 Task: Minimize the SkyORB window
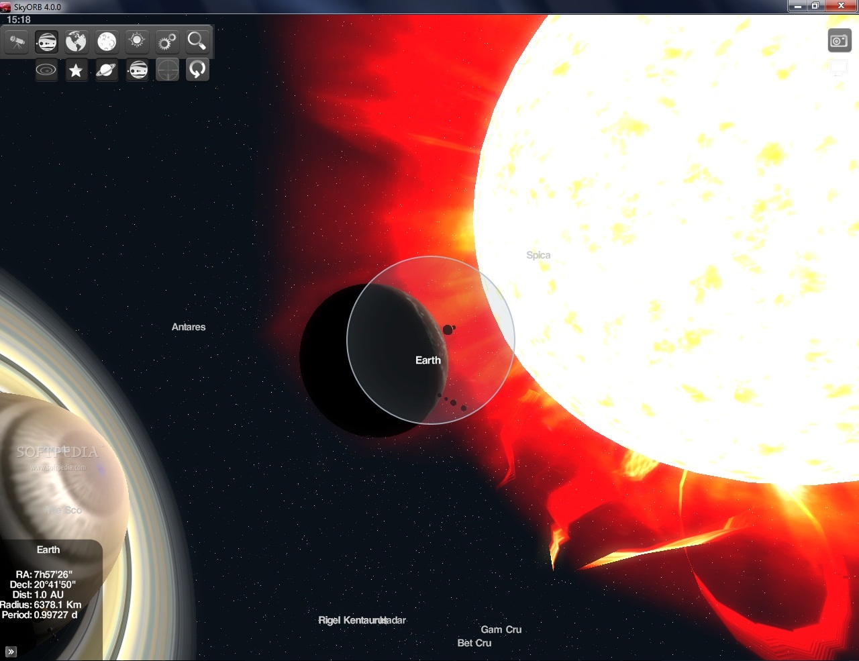[x=797, y=6]
